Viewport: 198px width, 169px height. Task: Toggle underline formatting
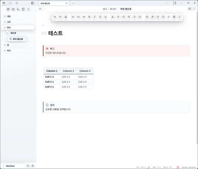pos(106,17)
